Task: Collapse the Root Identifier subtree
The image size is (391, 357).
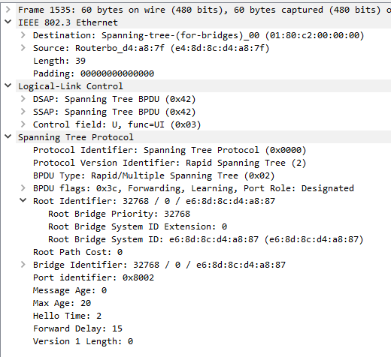Action: (23, 200)
